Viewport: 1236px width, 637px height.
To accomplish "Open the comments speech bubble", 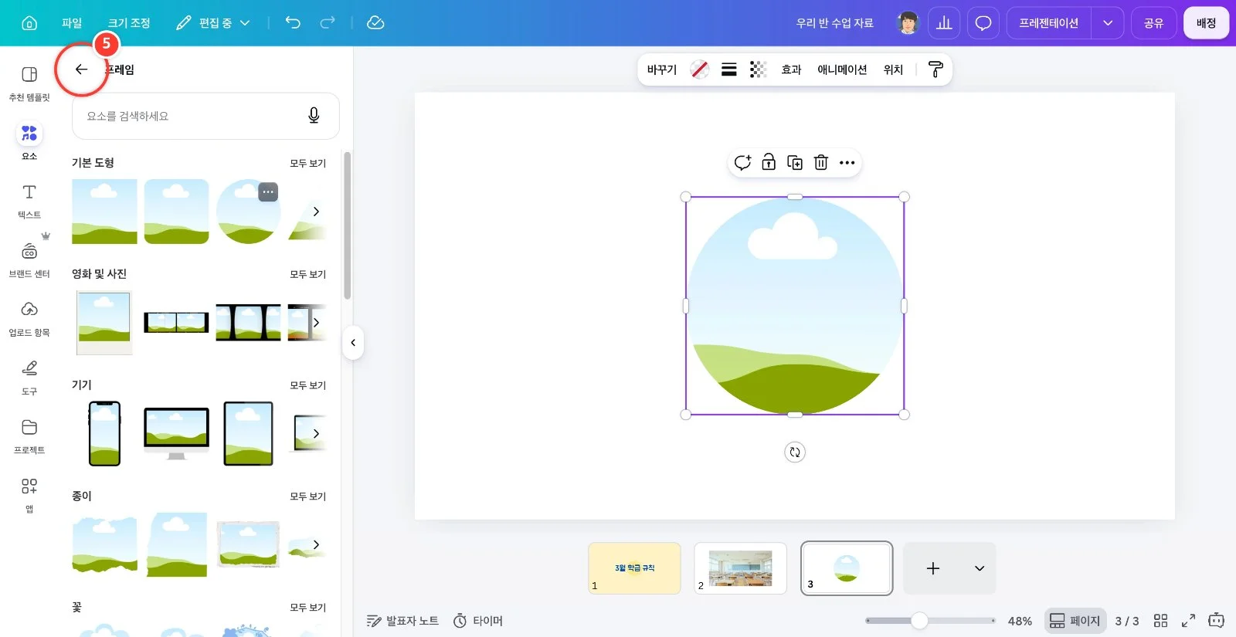I will [x=983, y=23].
